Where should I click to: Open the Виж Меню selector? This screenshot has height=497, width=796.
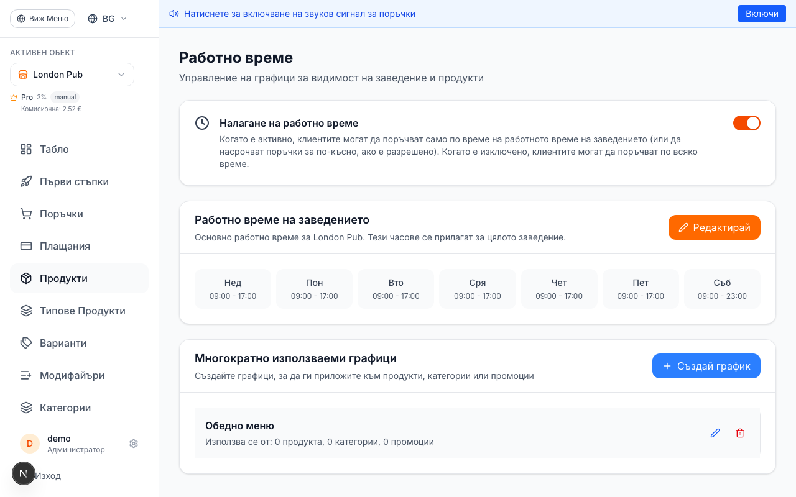pyautogui.click(x=42, y=18)
